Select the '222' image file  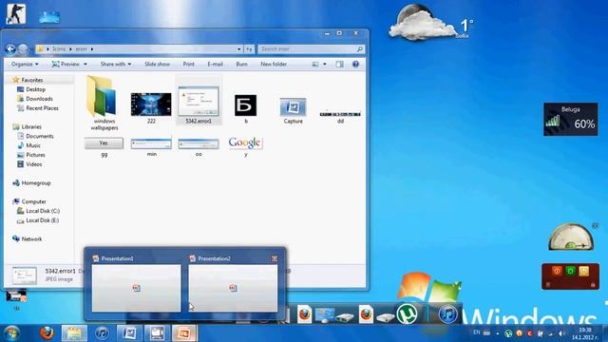click(151, 107)
